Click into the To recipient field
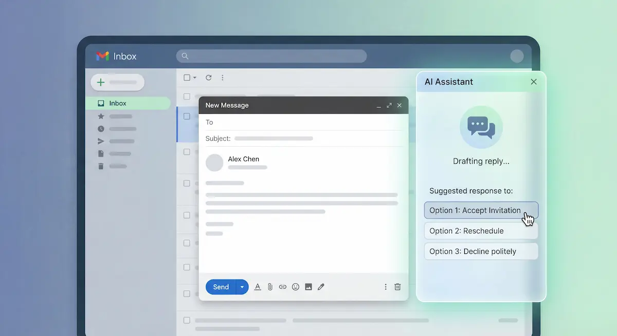Screen dimensions: 617x336 pyautogui.click(x=303, y=122)
